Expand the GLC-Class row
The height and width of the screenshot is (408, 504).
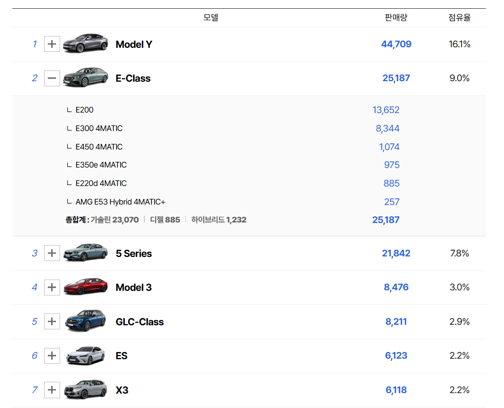[52, 322]
